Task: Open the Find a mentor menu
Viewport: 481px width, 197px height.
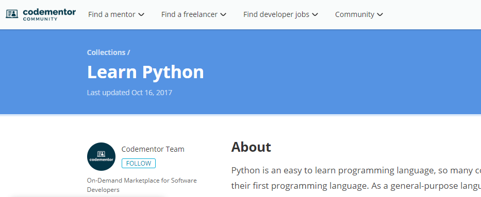Action: click(x=116, y=14)
